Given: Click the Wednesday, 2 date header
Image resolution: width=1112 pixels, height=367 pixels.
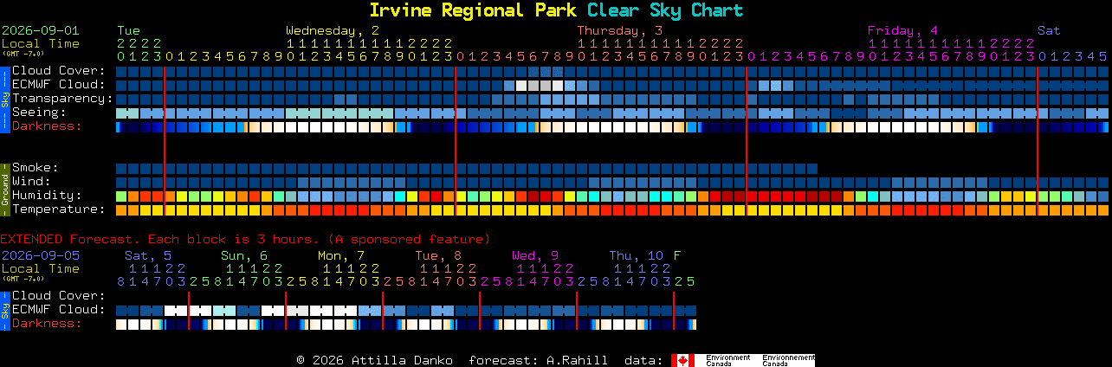Looking at the screenshot, I should tap(333, 30).
